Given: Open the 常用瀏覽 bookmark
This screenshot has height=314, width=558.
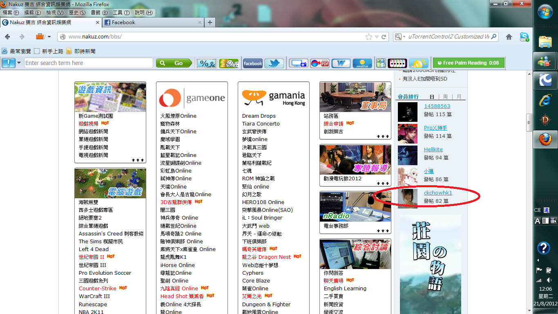Looking at the screenshot, I should 16,52.
